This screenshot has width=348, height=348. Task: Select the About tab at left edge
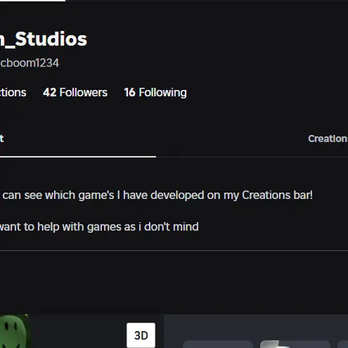click(2, 139)
